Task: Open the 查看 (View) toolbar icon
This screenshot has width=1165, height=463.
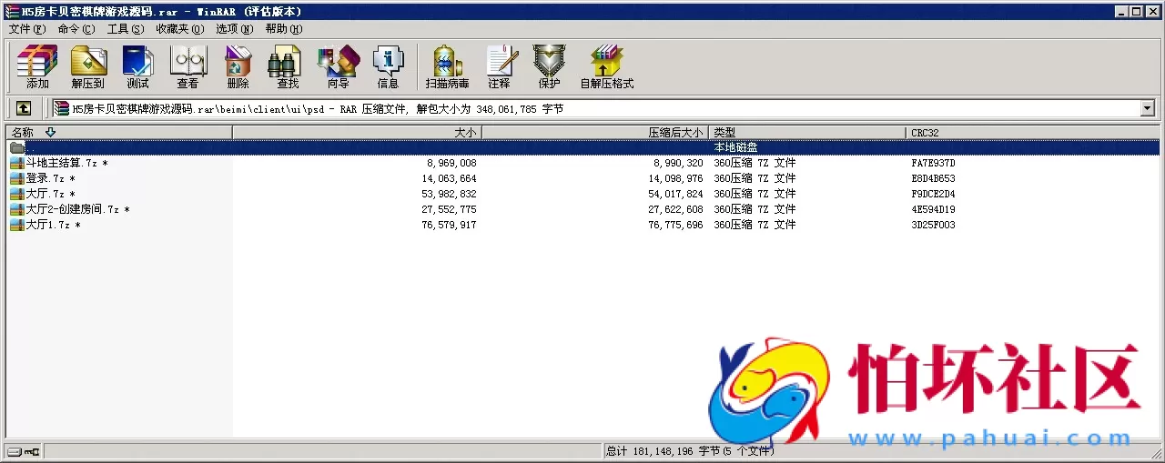Action: pyautogui.click(x=187, y=66)
